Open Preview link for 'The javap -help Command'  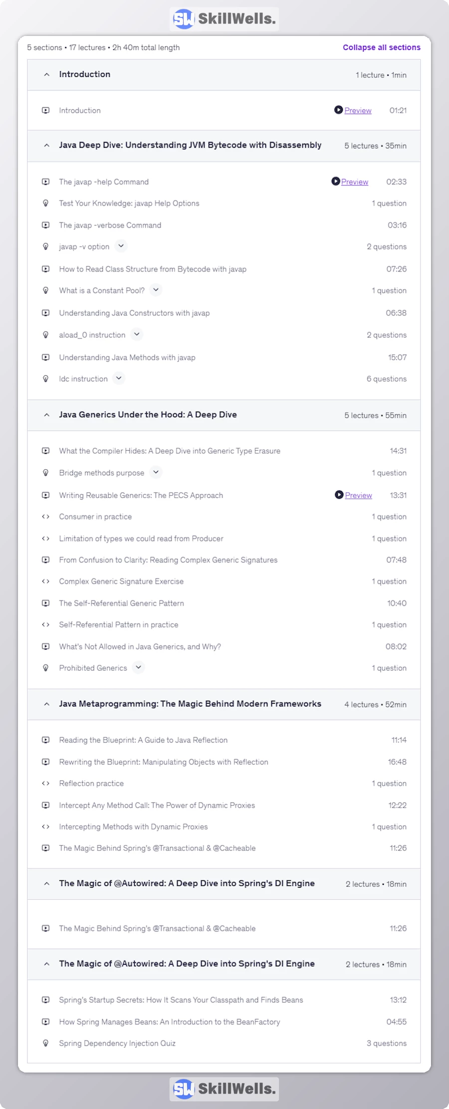pyautogui.click(x=355, y=182)
